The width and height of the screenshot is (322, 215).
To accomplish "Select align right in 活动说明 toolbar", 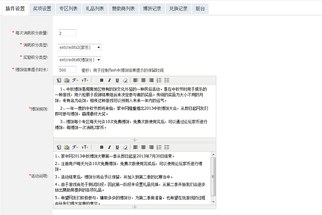I will click(151, 147).
